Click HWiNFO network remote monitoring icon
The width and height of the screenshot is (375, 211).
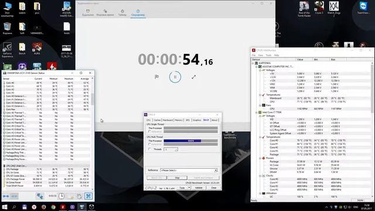(40, 196)
